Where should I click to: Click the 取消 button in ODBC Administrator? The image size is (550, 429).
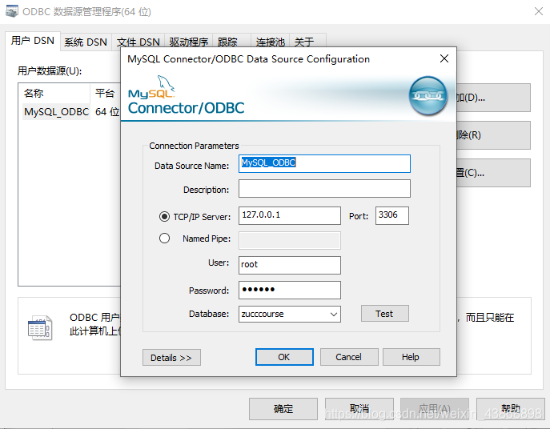point(359,409)
